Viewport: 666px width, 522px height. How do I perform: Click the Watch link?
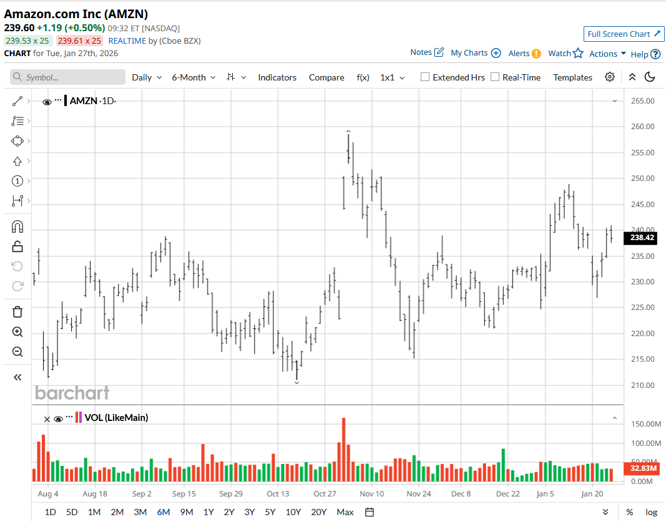[x=559, y=54]
